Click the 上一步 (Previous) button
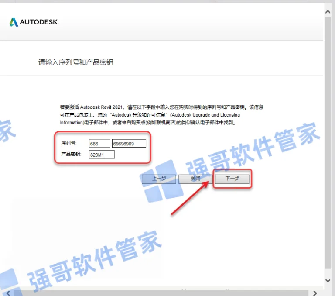This screenshot has width=335, height=296. [x=159, y=179]
